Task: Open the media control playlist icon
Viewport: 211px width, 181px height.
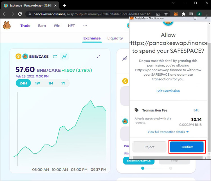Action: 191,14
